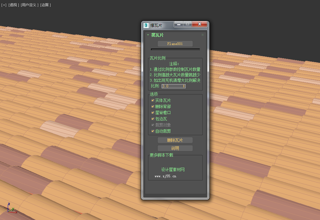This screenshot has width=320, height=220.
Task: Uncheck the 实体瓦片 option
Action: [x=153, y=100]
